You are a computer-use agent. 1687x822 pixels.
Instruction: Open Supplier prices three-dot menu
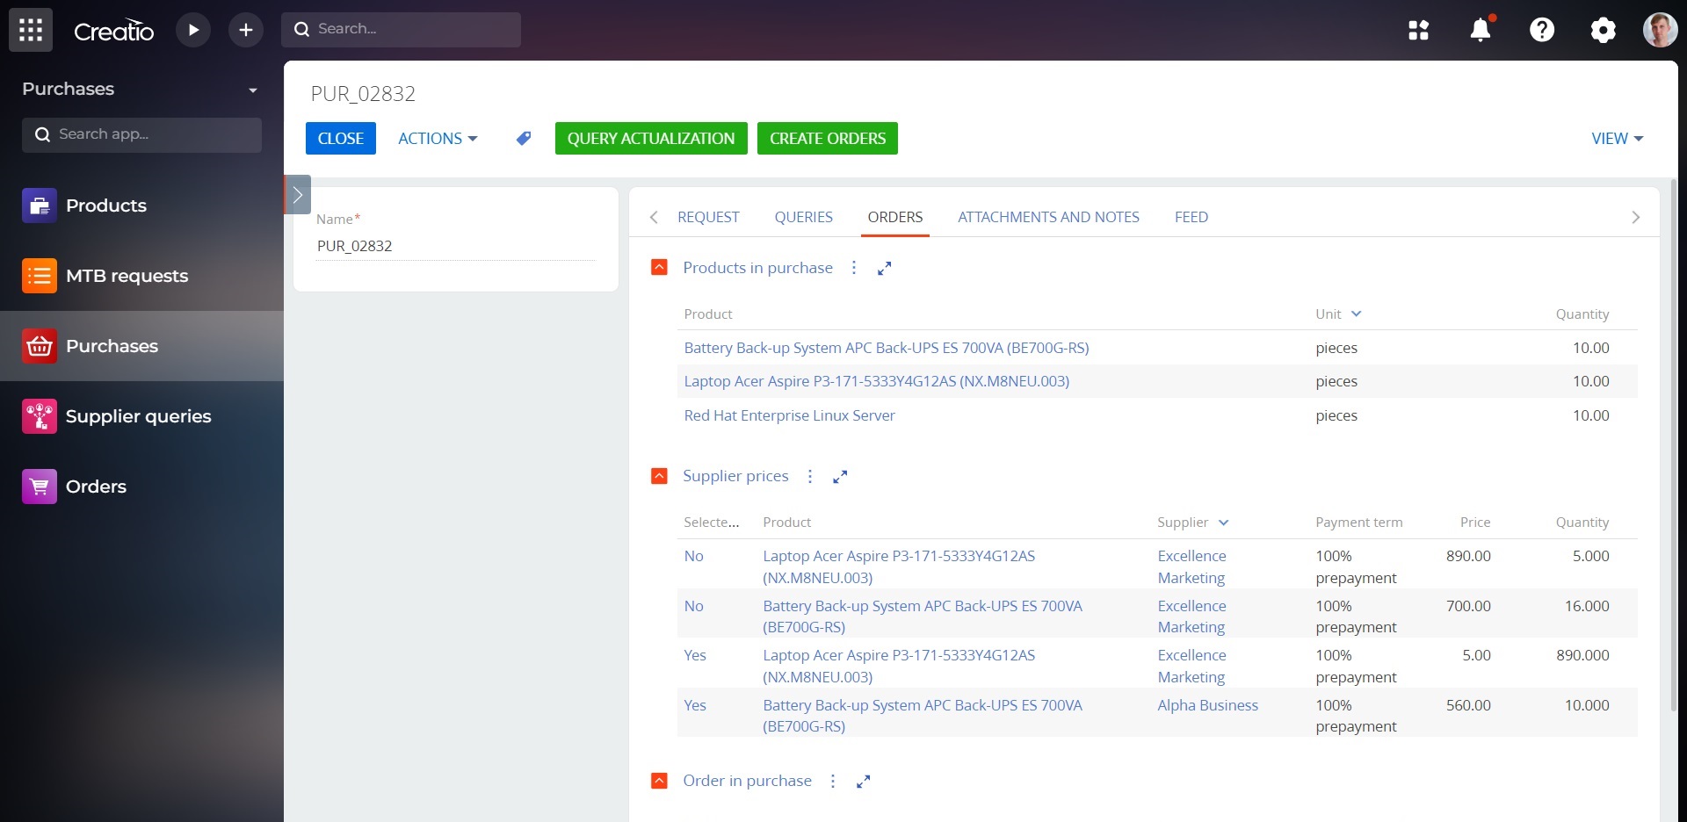[x=810, y=476]
